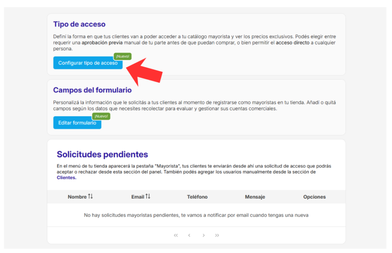Jump to last page with double-right chevron

pos(217,235)
